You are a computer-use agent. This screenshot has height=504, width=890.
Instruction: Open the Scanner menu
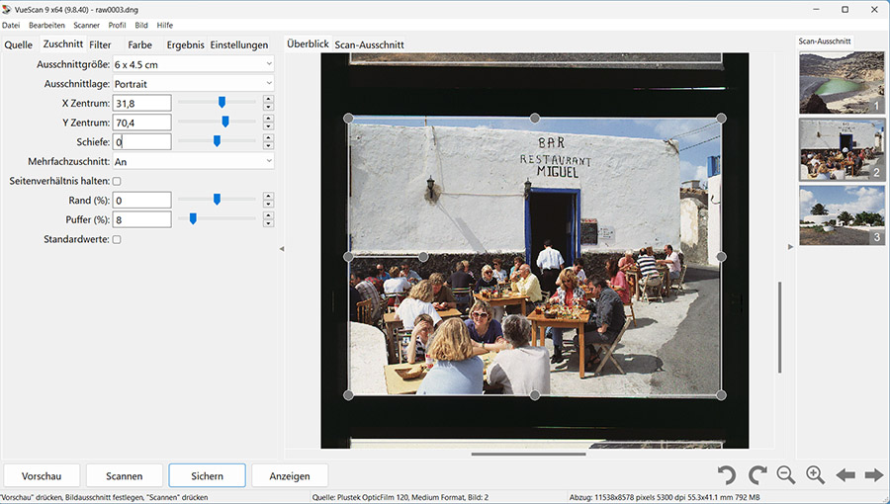[x=87, y=25]
